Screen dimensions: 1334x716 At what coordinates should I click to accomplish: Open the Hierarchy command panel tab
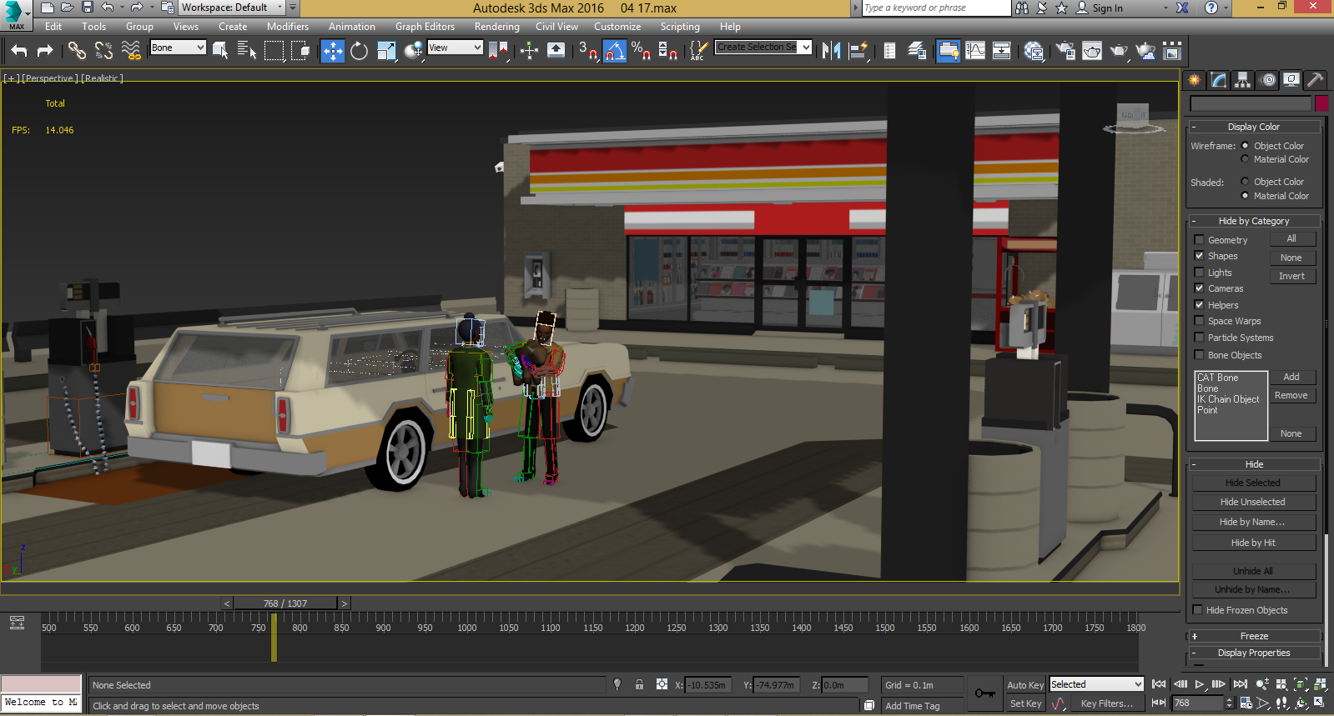click(x=1243, y=80)
